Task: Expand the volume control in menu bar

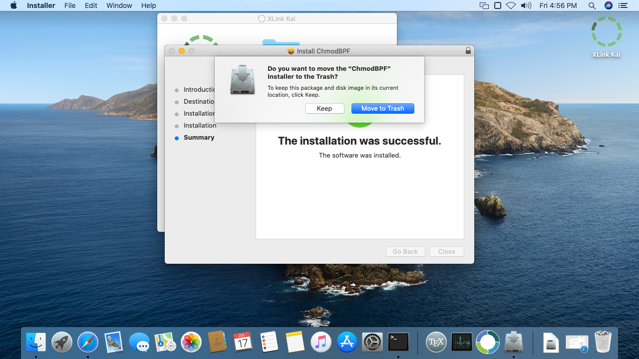Action: pos(526,5)
